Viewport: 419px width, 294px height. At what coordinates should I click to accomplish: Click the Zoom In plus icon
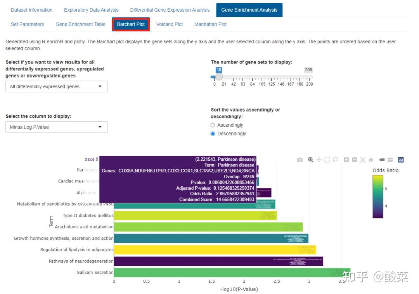pos(346,160)
